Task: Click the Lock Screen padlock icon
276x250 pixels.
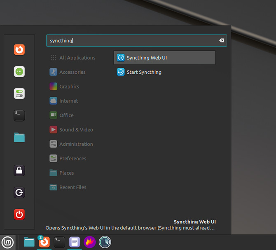Action: tap(19, 171)
